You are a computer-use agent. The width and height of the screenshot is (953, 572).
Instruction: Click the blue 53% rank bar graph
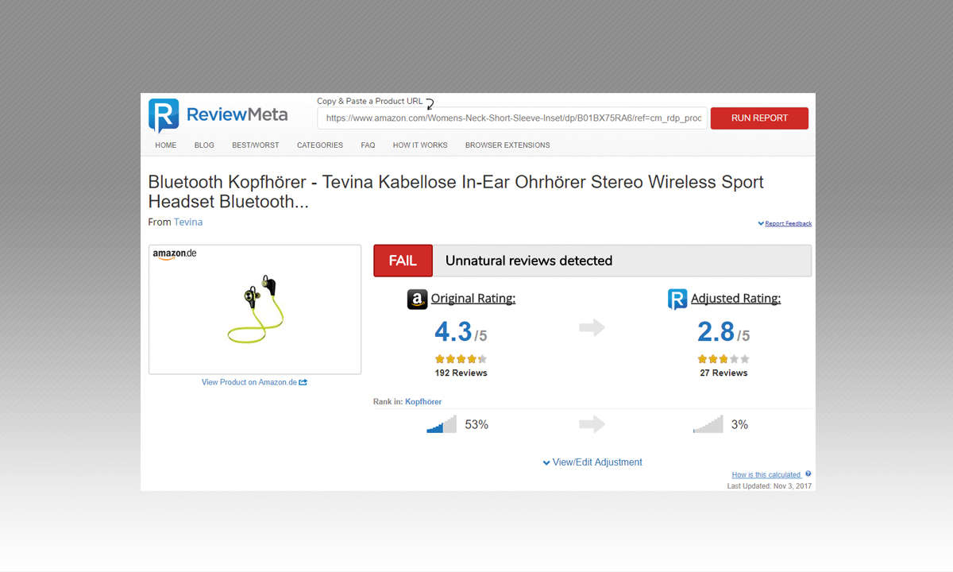pyautogui.click(x=442, y=424)
